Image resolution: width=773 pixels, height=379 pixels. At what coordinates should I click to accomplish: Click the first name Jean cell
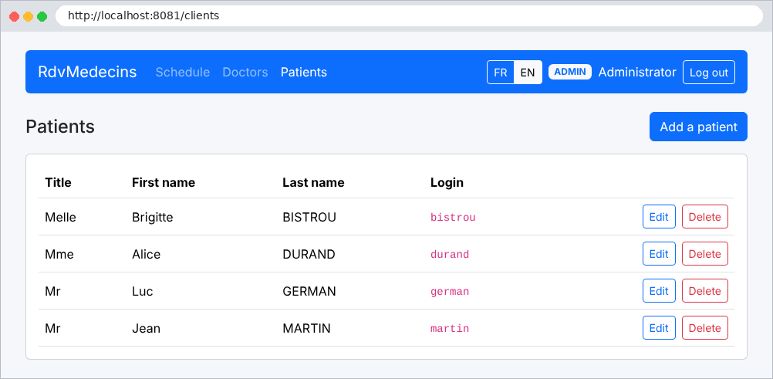tap(146, 328)
